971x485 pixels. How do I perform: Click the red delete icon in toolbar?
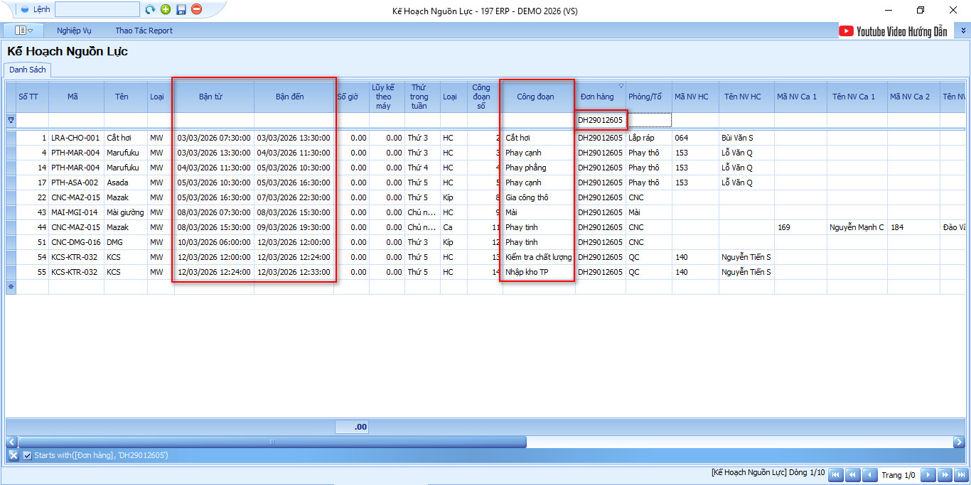coord(197,9)
